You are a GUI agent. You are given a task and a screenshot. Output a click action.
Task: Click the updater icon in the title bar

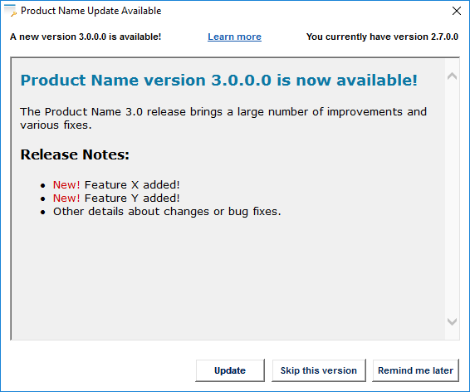pyautogui.click(x=11, y=11)
